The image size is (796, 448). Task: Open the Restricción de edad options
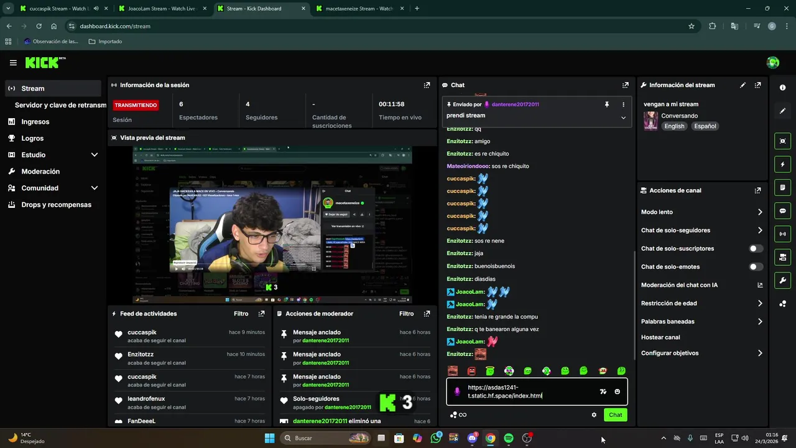tap(701, 304)
